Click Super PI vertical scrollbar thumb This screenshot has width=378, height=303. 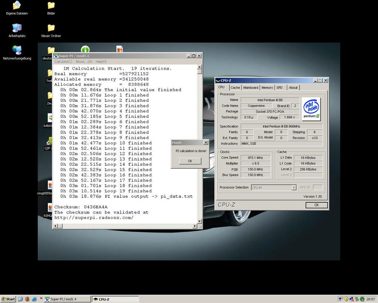tap(199, 72)
